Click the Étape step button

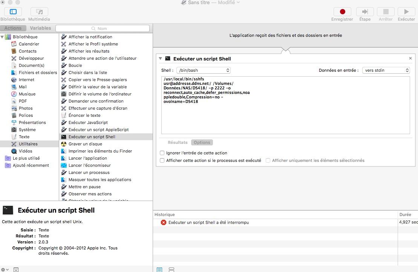point(364,12)
